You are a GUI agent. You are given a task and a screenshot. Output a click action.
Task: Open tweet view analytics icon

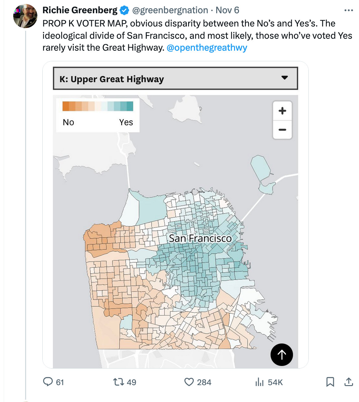pyautogui.click(x=259, y=382)
